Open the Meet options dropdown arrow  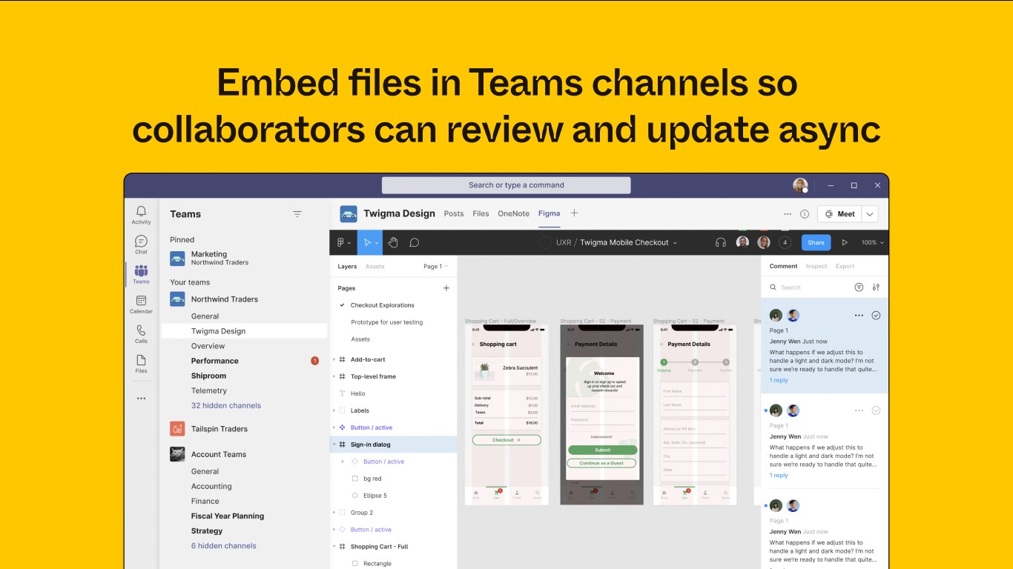(x=870, y=214)
